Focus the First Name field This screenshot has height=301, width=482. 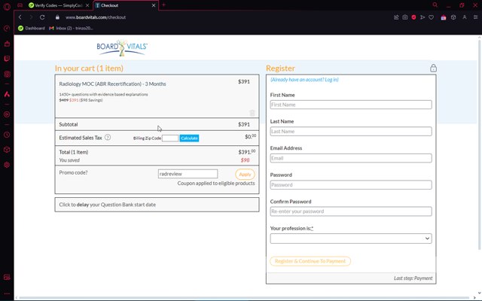pyautogui.click(x=351, y=105)
